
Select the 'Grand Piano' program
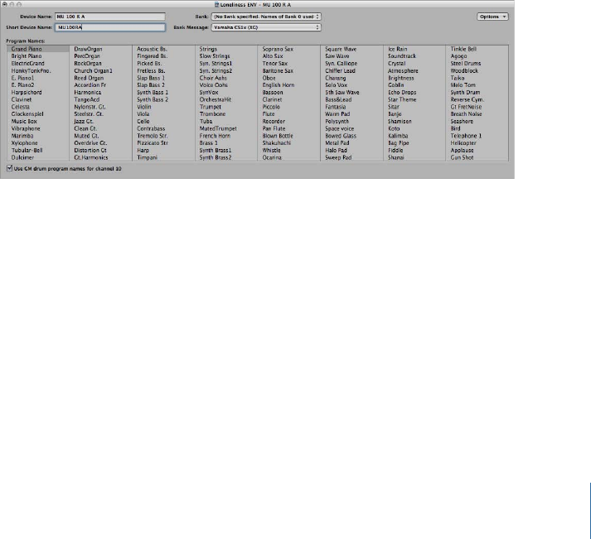tap(27, 49)
